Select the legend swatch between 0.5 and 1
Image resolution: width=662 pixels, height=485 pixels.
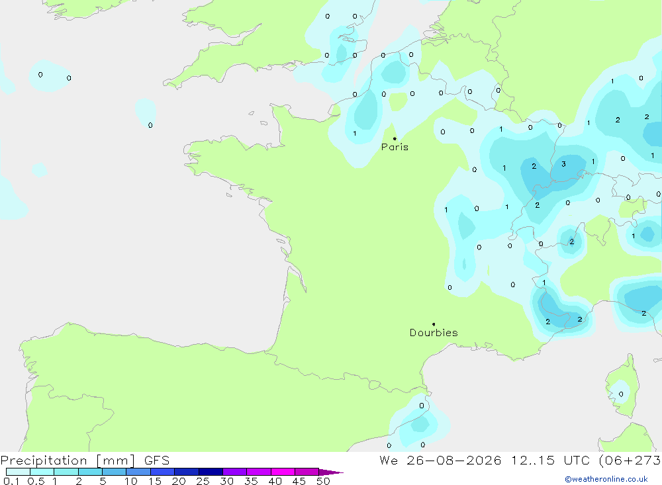(x=42, y=472)
